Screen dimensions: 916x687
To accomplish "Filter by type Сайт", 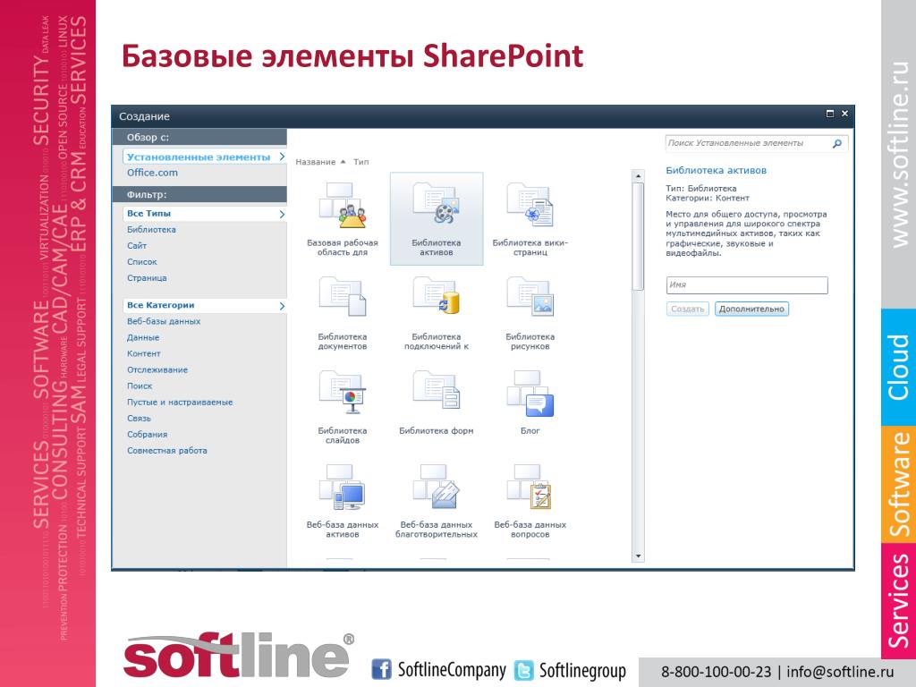I will point(137,246).
